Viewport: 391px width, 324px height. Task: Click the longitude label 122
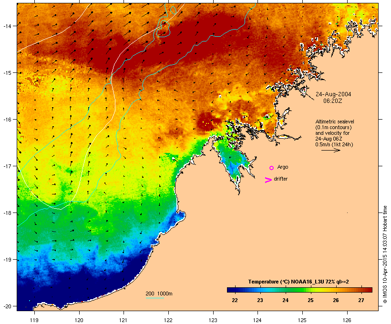168,320
